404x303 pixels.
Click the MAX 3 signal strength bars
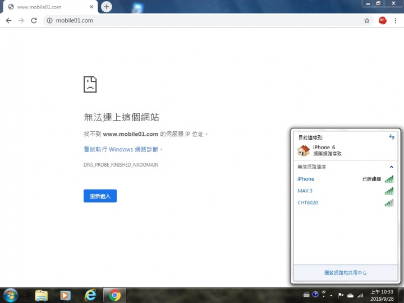[x=389, y=191]
